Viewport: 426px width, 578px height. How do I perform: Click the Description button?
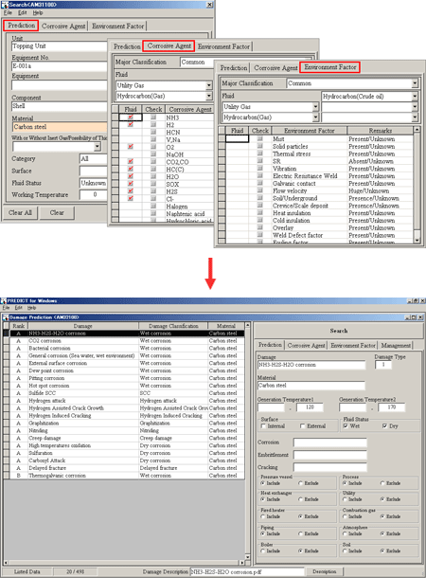point(325,571)
